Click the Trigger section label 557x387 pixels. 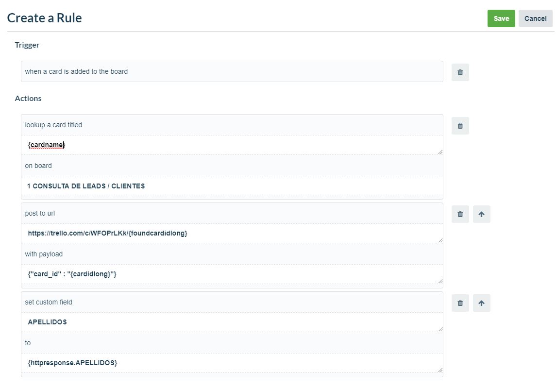coord(27,45)
